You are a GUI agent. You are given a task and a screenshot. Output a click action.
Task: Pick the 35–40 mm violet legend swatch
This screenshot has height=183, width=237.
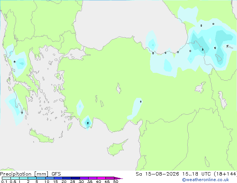[x=92, y=178]
